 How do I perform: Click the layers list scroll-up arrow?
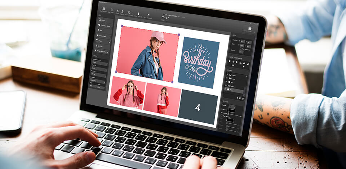click(247, 76)
